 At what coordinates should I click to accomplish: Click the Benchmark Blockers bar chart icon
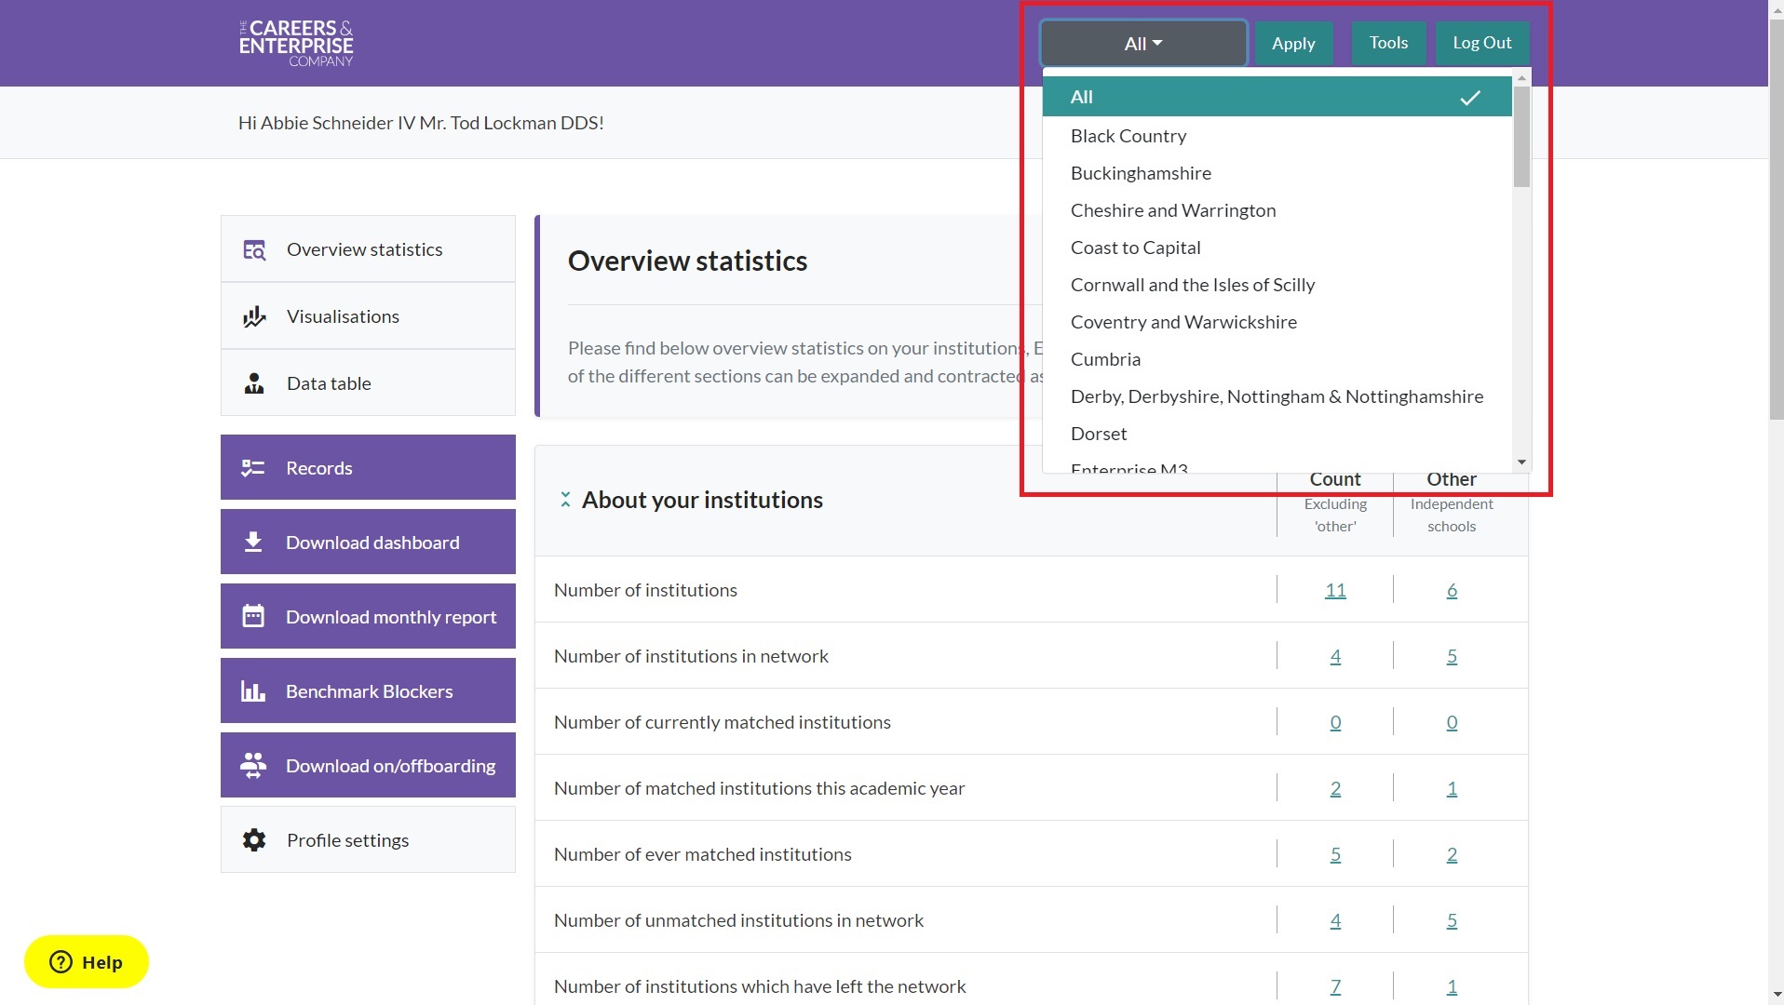[x=253, y=690]
